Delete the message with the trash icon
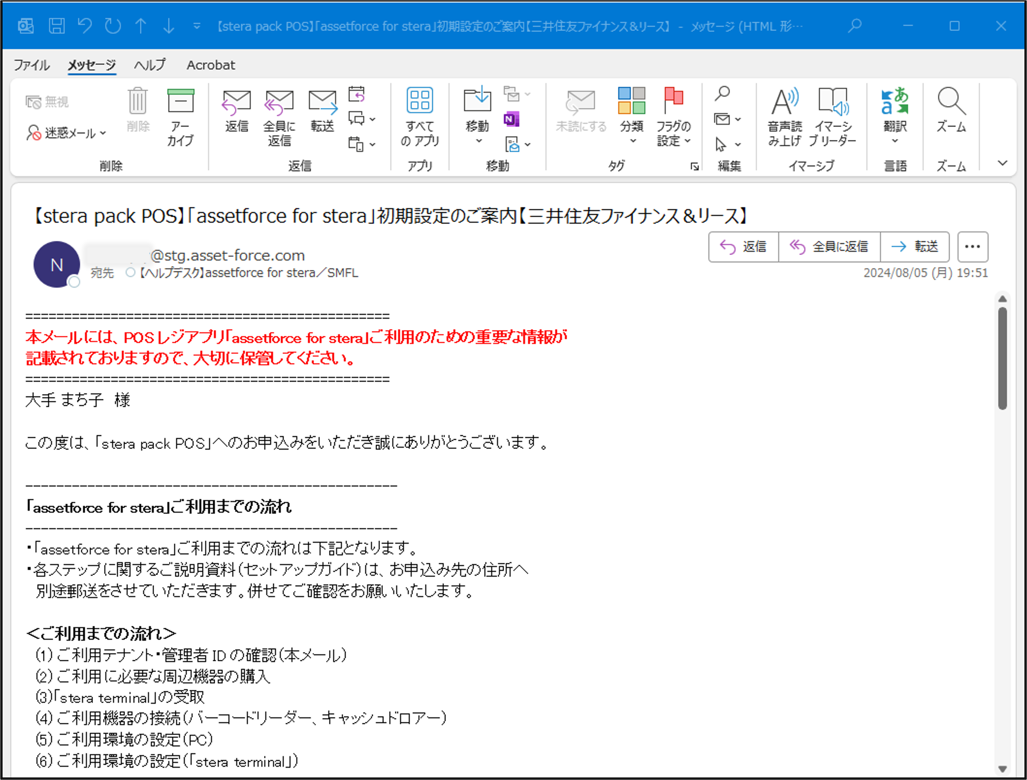This screenshot has width=1027, height=780. 137,112
